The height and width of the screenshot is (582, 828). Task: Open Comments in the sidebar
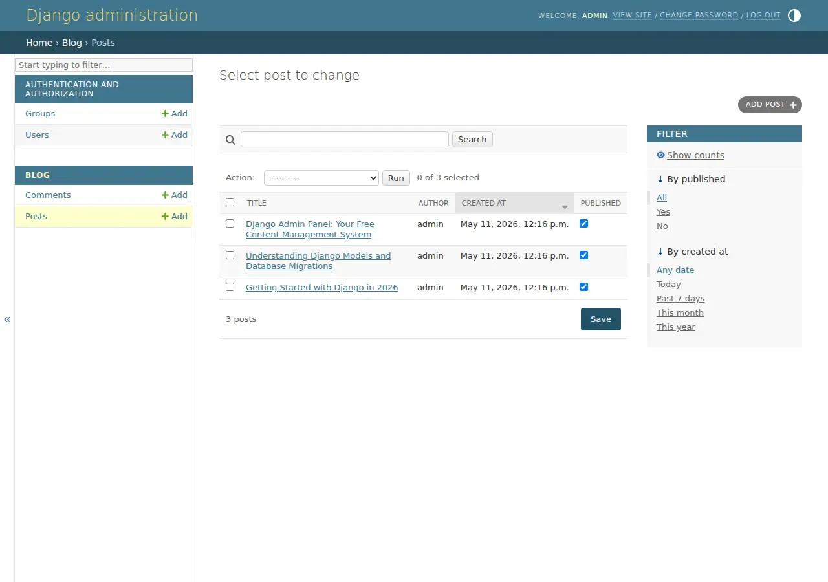tap(48, 195)
